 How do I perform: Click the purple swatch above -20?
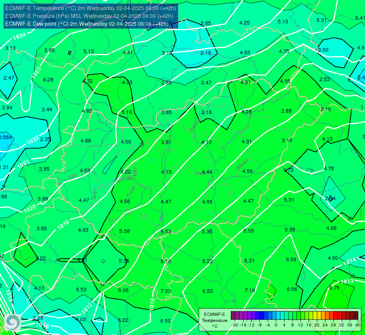pos(233,316)
